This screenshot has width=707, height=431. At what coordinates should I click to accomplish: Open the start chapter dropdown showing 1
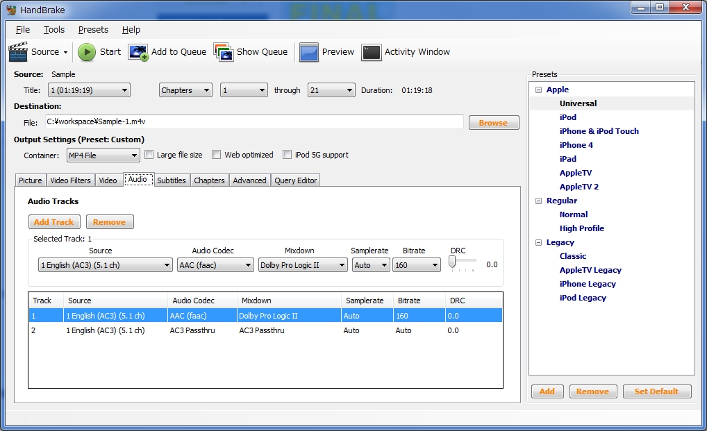(x=244, y=90)
